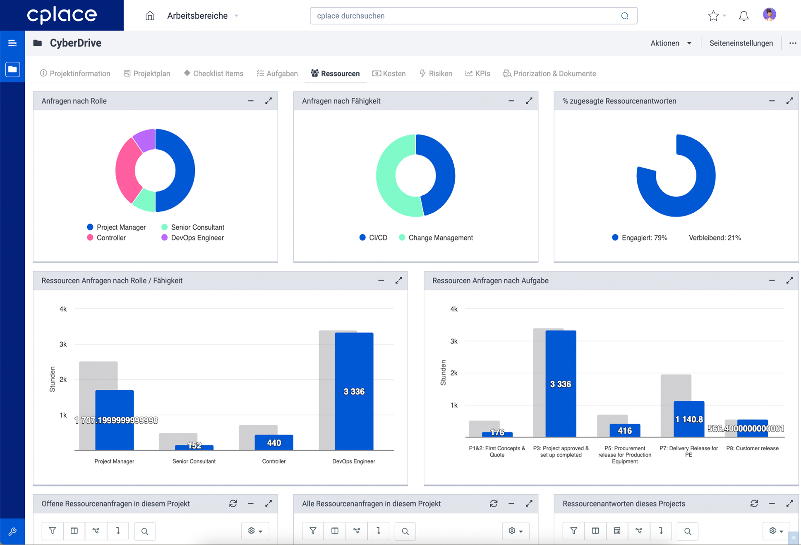Open the wrench tools icon in sidebar
The image size is (801, 545).
click(12, 531)
